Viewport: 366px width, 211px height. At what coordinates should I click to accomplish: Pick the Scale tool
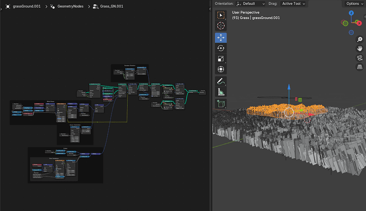pyautogui.click(x=221, y=58)
